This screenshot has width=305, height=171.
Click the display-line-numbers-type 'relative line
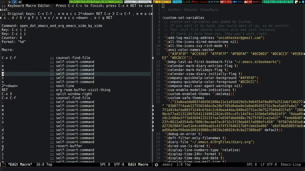[x=202, y=150]
